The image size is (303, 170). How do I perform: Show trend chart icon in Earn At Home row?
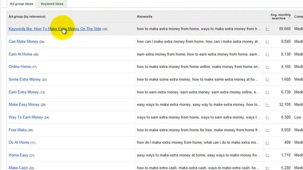tap(267, 54)
